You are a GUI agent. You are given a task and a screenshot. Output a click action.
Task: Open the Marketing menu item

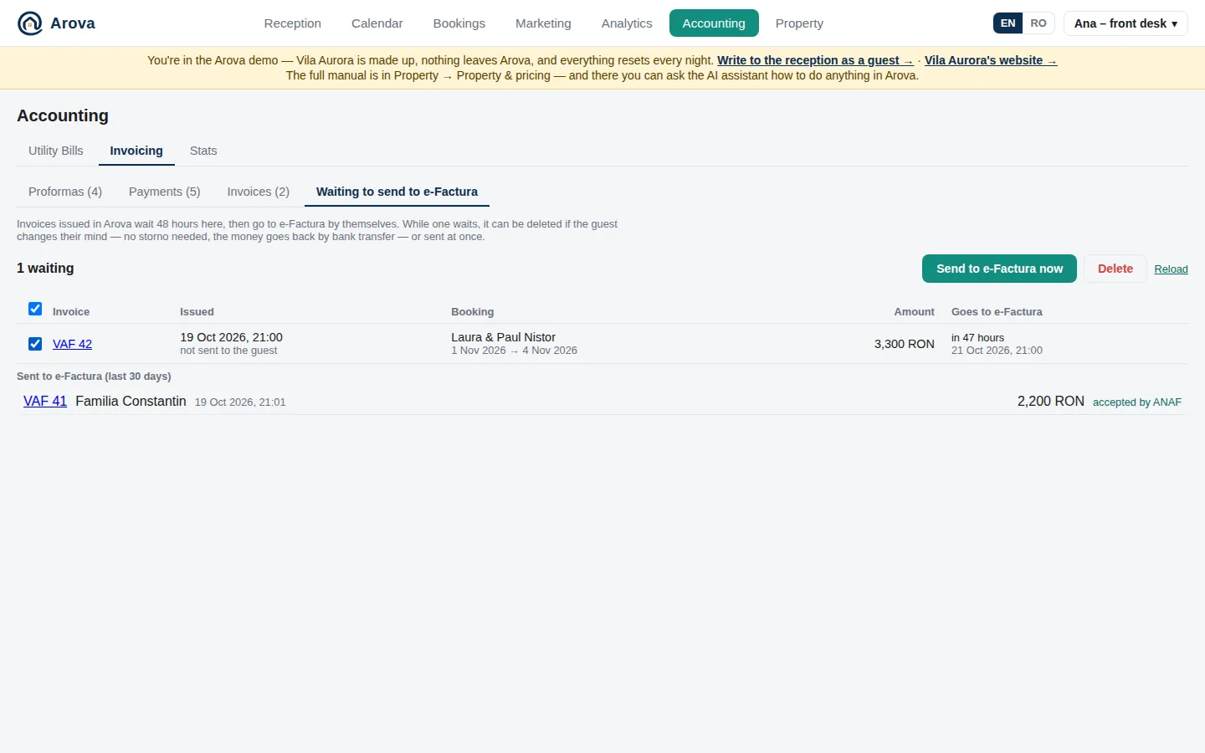coord(543,23)
